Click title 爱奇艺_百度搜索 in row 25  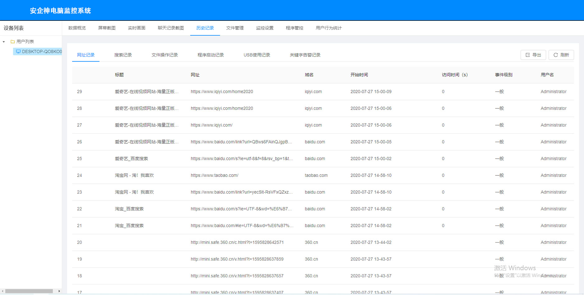click(x=131, y=159)
